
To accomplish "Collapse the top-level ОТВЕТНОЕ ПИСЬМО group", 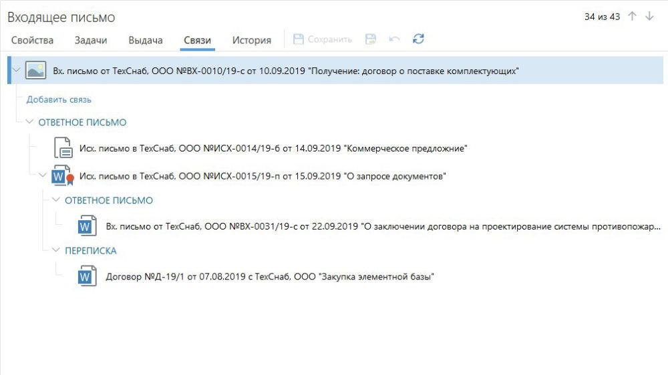I will coord(29,123).
